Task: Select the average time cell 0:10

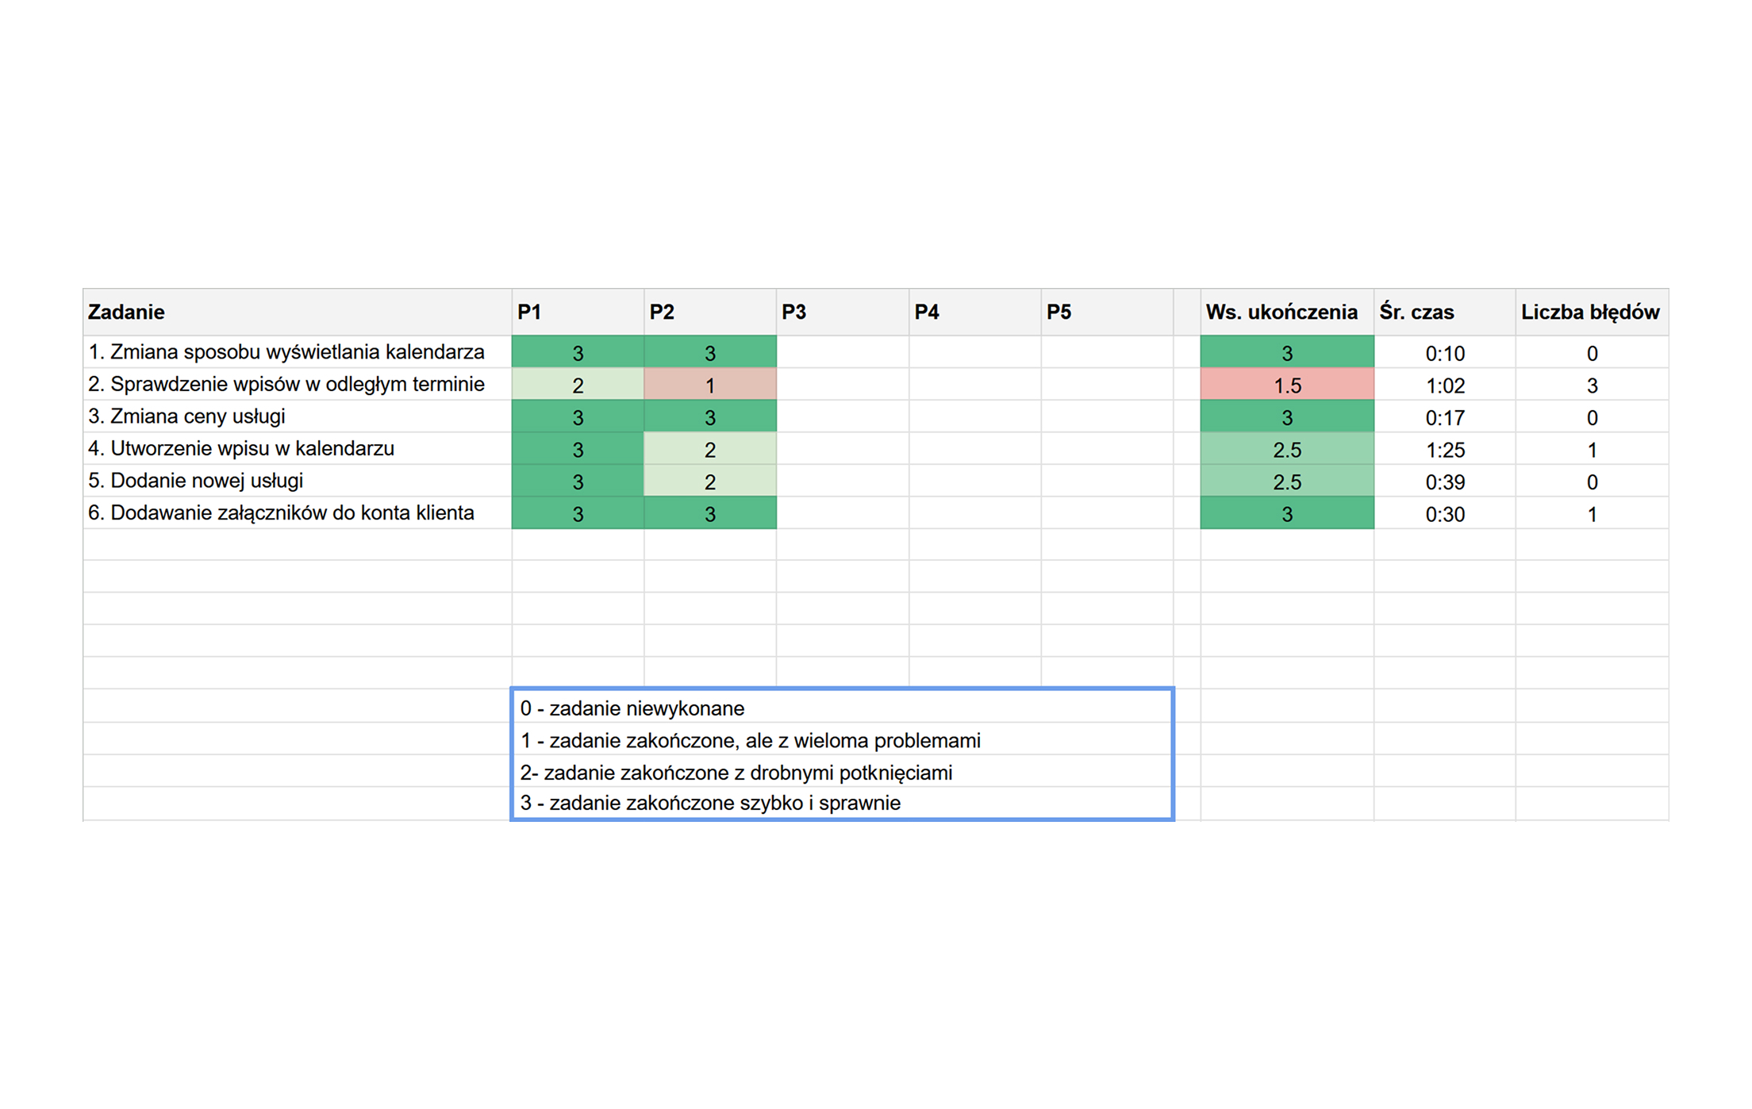Action: tap(1444, 353)
